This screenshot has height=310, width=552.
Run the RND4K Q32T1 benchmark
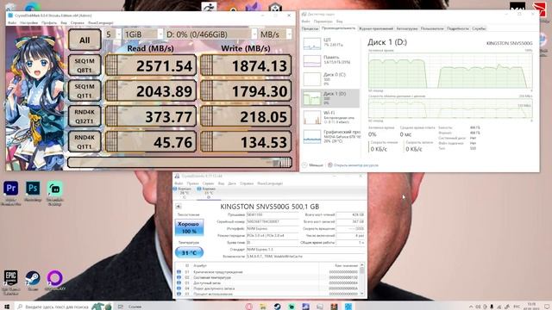85,116
